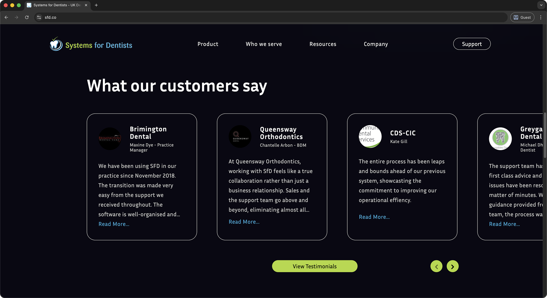
Task: Open a new browser tab with plus icon
Action: tap(96, 5)
